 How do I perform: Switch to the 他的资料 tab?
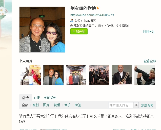point(50,98)
